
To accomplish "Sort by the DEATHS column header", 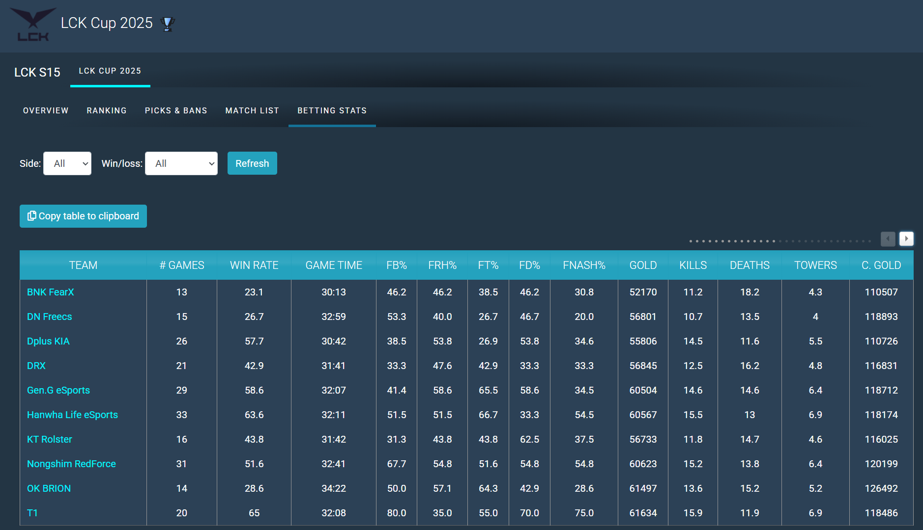I will 750,265.
